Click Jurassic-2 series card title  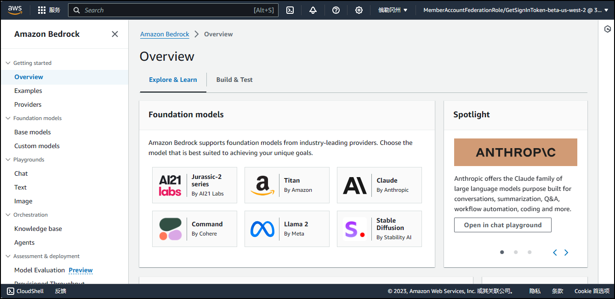(207, 180)
